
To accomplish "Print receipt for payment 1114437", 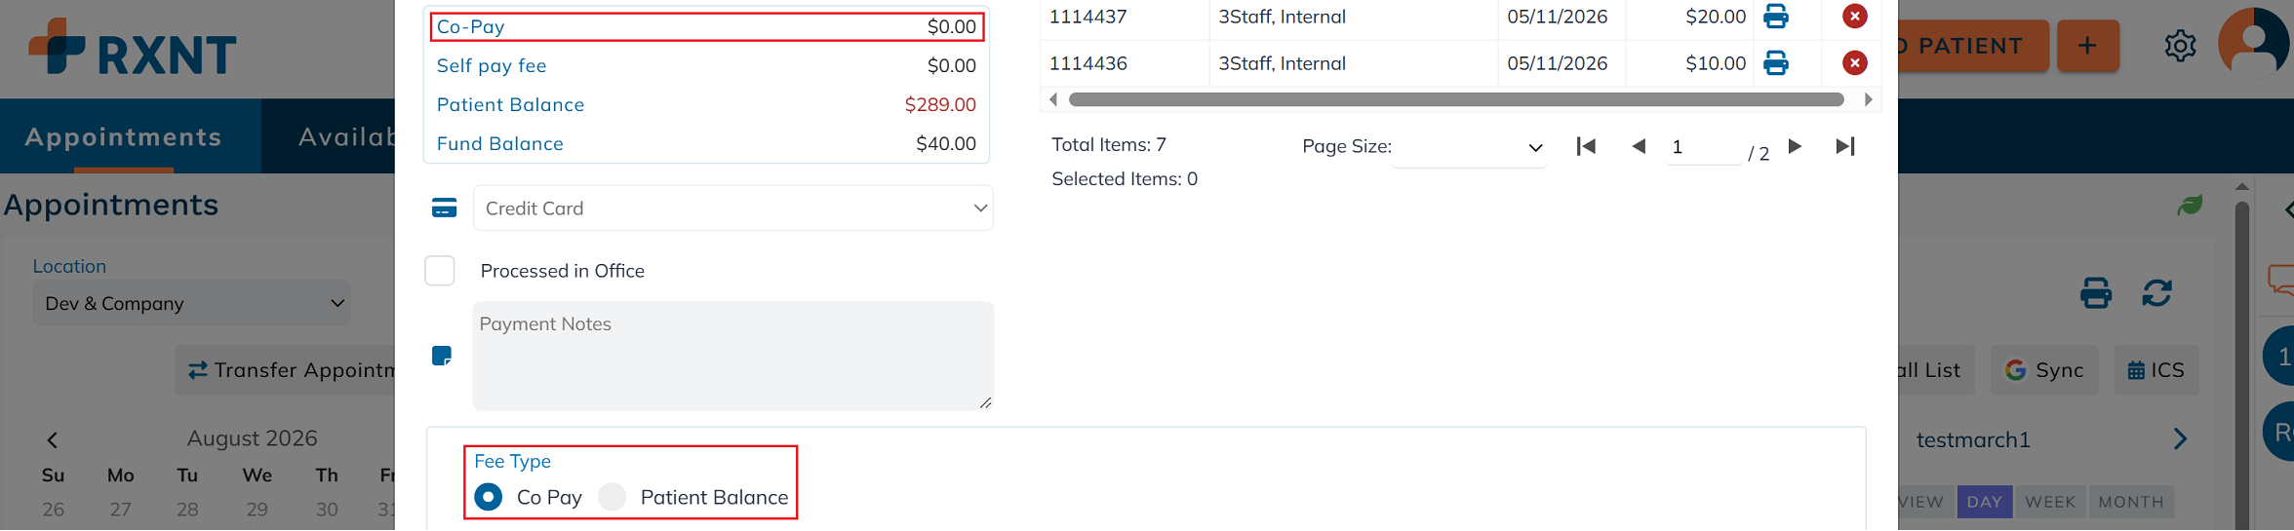I will click(1776, 17).
